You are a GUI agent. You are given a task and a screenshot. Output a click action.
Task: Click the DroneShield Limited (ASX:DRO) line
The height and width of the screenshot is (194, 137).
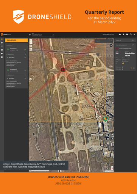(68, 177)
